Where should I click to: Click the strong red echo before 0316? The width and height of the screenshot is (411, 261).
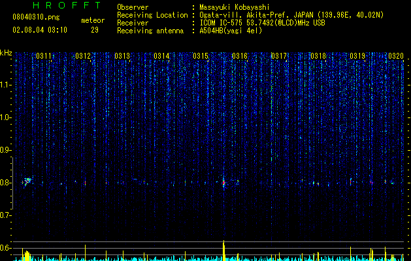pos(223,183)
